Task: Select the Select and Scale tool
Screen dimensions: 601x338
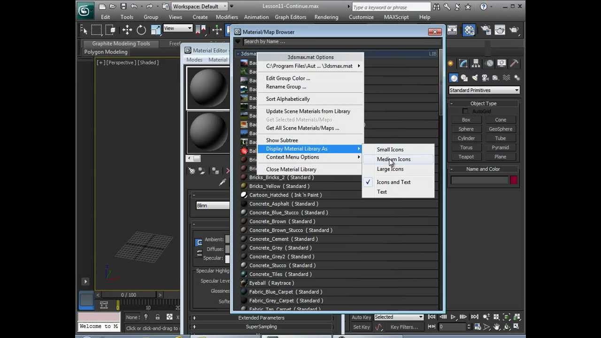Action: point(155,30)
